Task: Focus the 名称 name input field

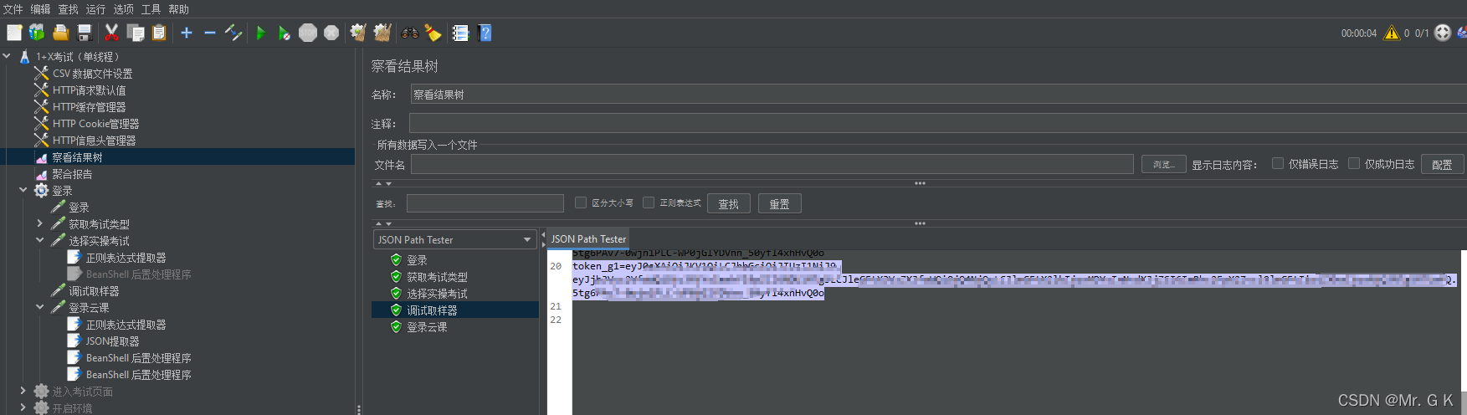Action: (938, 95)
